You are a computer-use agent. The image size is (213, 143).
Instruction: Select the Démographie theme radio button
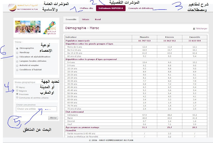(17, 48)
